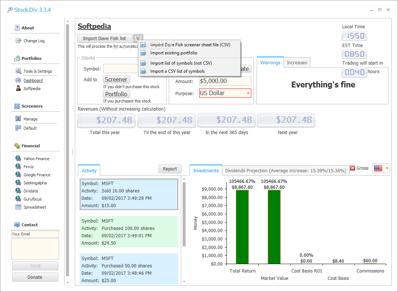Click CSV icon beside Import Dave Fish screener
The image size is (398, 292).
[x=144, y=45]
